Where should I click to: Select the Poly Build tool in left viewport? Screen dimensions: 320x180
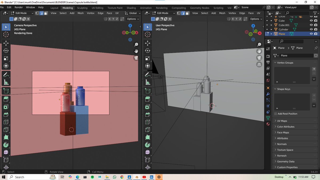coord(6,137)
